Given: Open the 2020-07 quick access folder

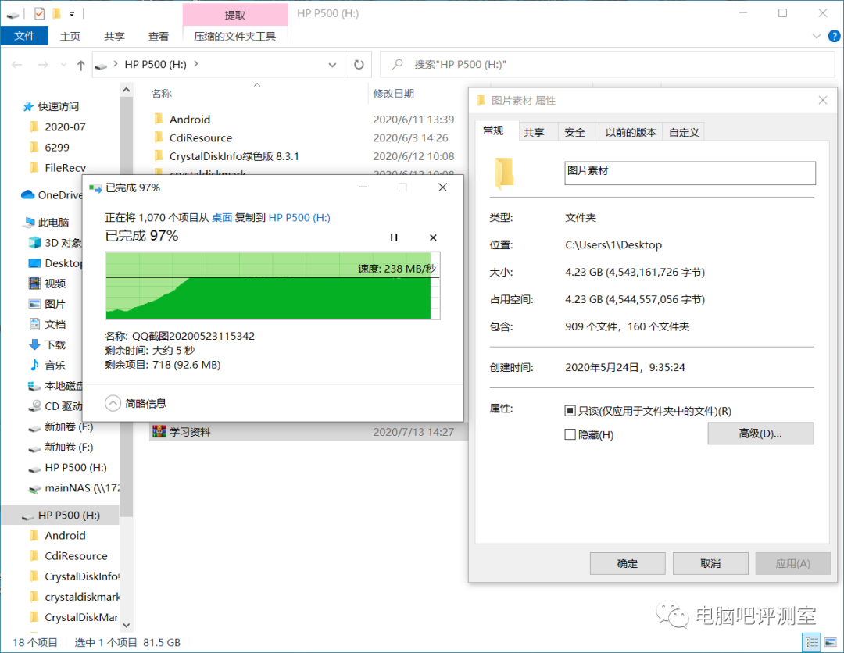Looking at the screenshot, I should click(x=65, y=127).
